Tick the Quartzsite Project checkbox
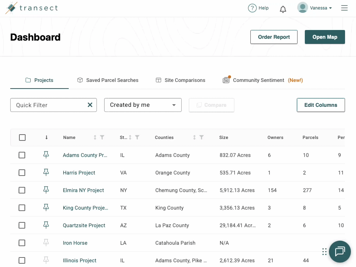This screenshot has width=356, height=267. click(x=22, y=225)
